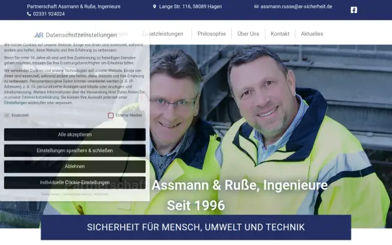Click the AR logo in the privacy dialog
The height and width of the screenshot is (245, 392).
coord(39,35)
